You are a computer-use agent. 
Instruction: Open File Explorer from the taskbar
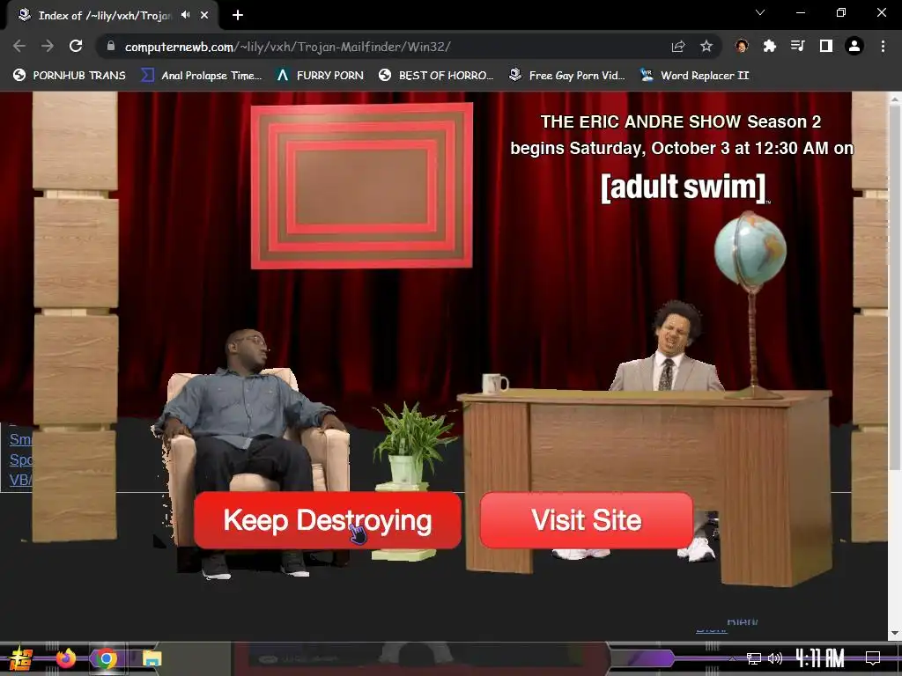(x=152, y=658)
